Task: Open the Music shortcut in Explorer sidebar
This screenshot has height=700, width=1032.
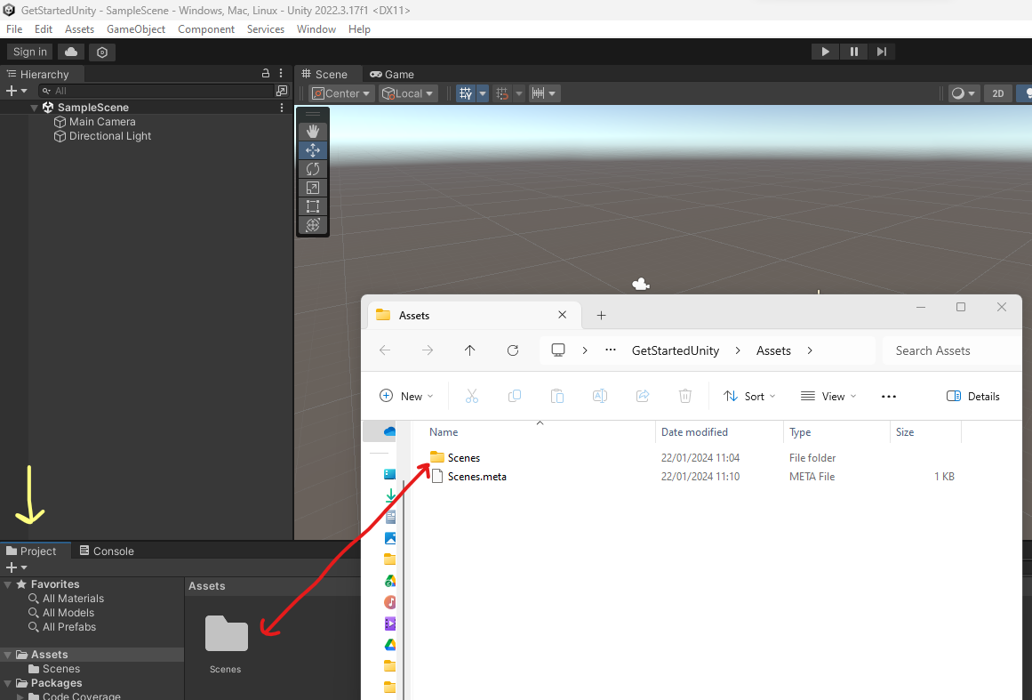Action: click(389, 602)
